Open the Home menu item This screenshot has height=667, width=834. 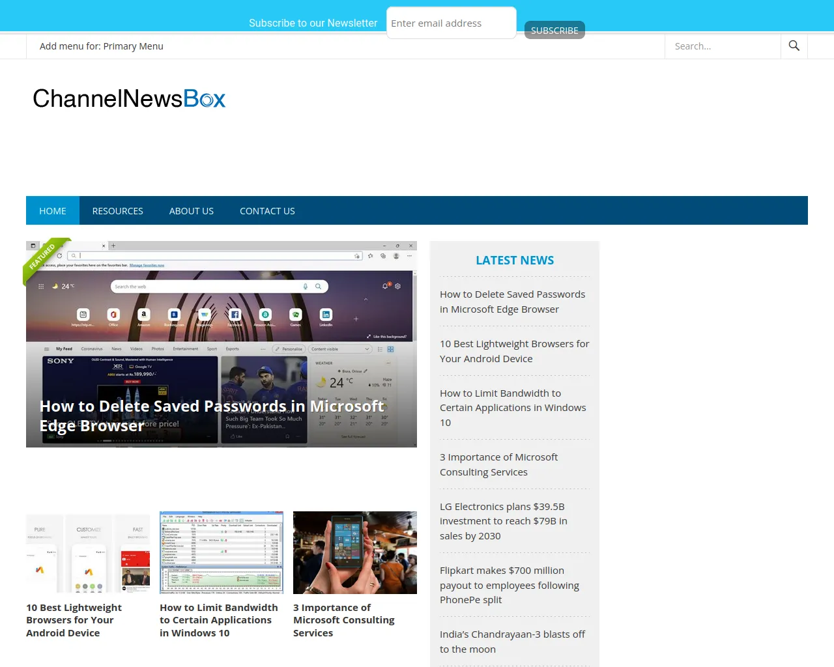pos(53,210)
